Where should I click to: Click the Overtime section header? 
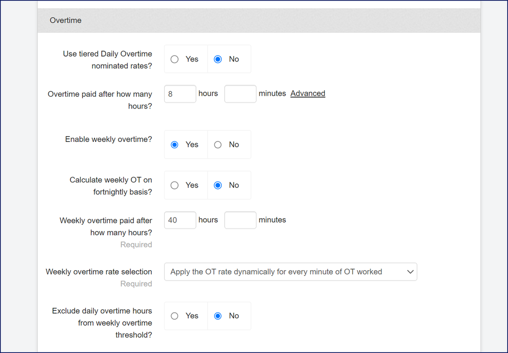[65, 20]
